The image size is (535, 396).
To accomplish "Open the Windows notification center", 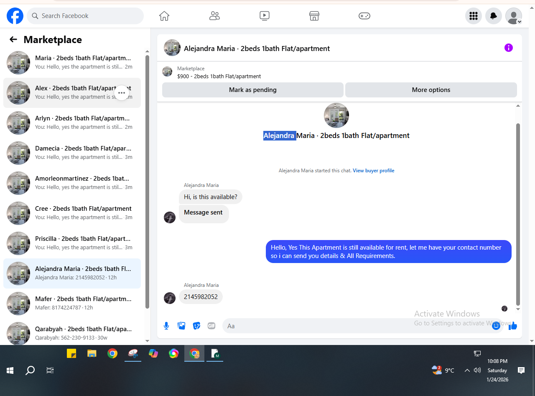I will (x=521, y=370).
